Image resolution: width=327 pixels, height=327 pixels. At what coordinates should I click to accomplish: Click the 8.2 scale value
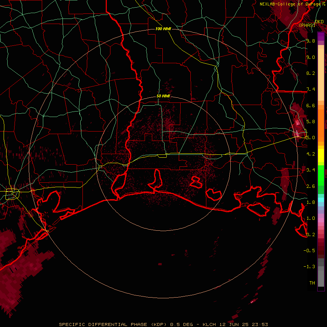[311, 73]
